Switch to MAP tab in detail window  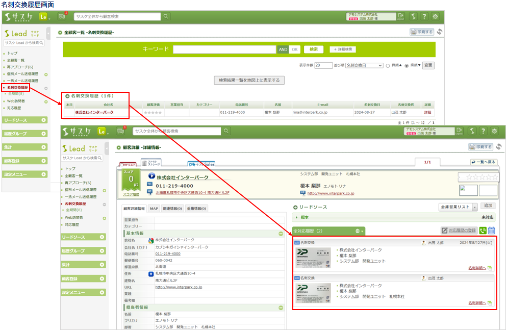coord(154,209)
